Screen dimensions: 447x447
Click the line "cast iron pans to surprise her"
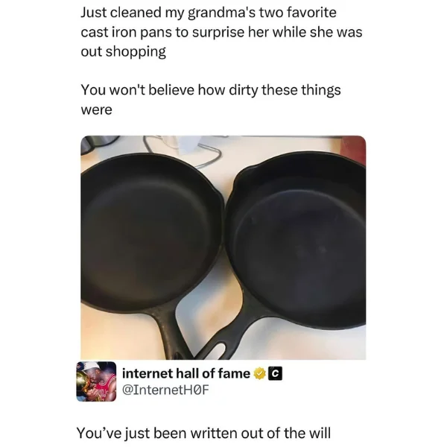(221, 32)
